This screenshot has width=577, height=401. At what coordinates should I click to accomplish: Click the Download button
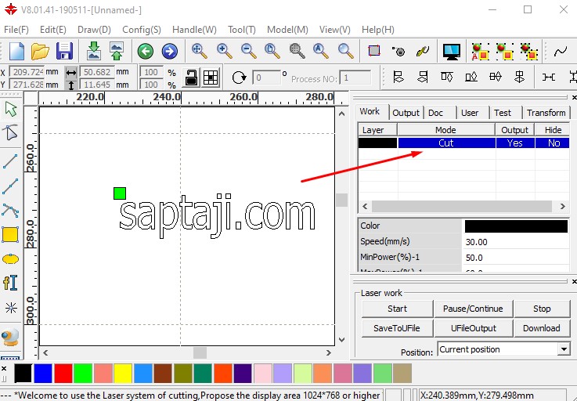[x=542, y=328]
